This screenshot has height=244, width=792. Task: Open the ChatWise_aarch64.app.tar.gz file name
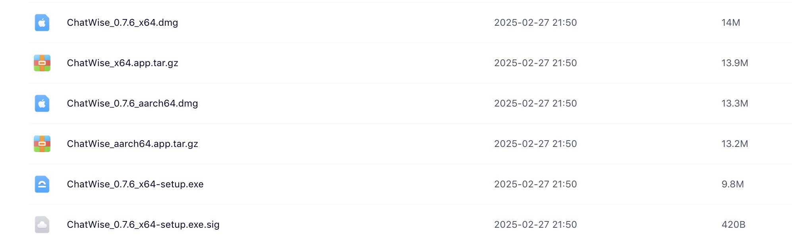click(x=132, y=144)
